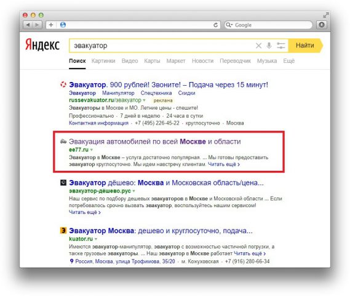Expand the arrow next to kuator.ru
Screen dimensions: 350x296
96,239
